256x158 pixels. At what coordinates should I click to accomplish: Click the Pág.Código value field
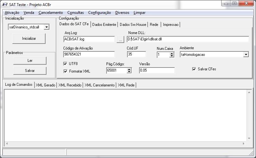point(117,70)
